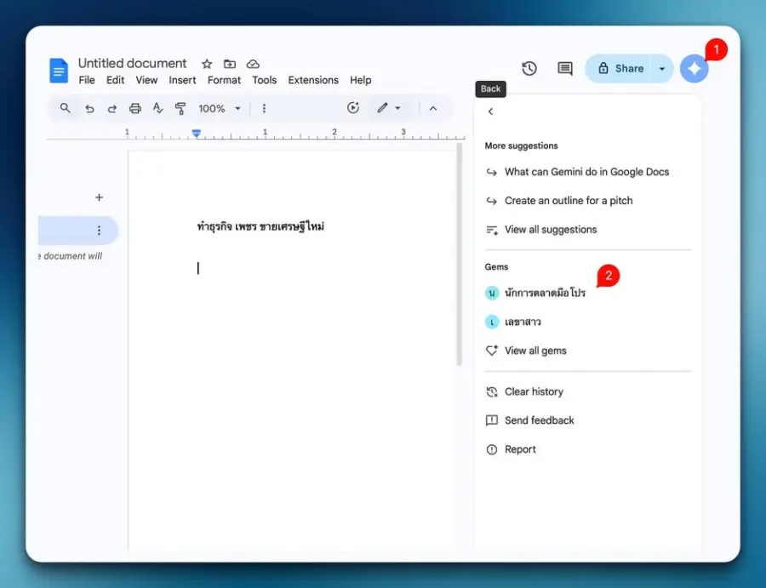This screenshot has width=766, height=588.
Task: Open the Help menu
Action: (x=361, y=80)
